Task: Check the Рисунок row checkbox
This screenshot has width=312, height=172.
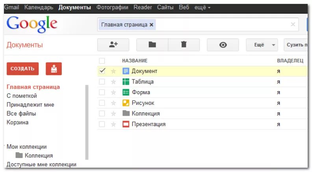Action: click(x=102, y=103)
